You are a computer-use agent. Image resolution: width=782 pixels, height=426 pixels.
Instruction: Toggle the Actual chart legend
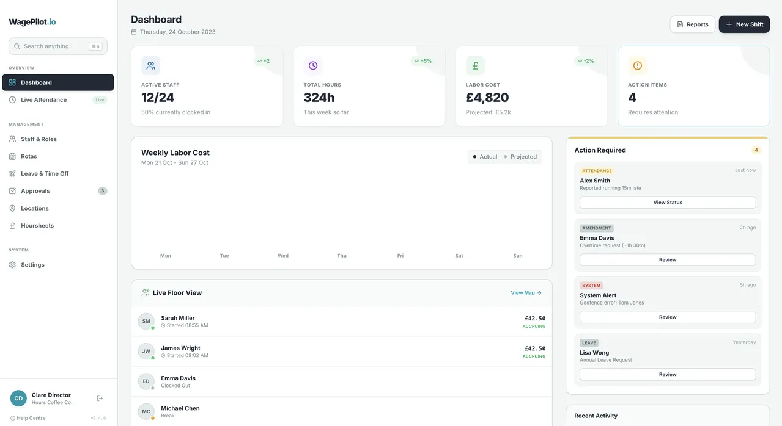(485, 157)
